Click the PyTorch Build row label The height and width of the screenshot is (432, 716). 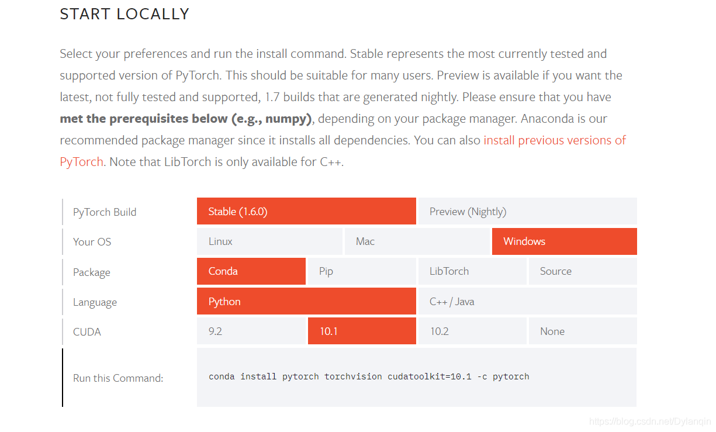pyautogui.click(x=105, y=212)
